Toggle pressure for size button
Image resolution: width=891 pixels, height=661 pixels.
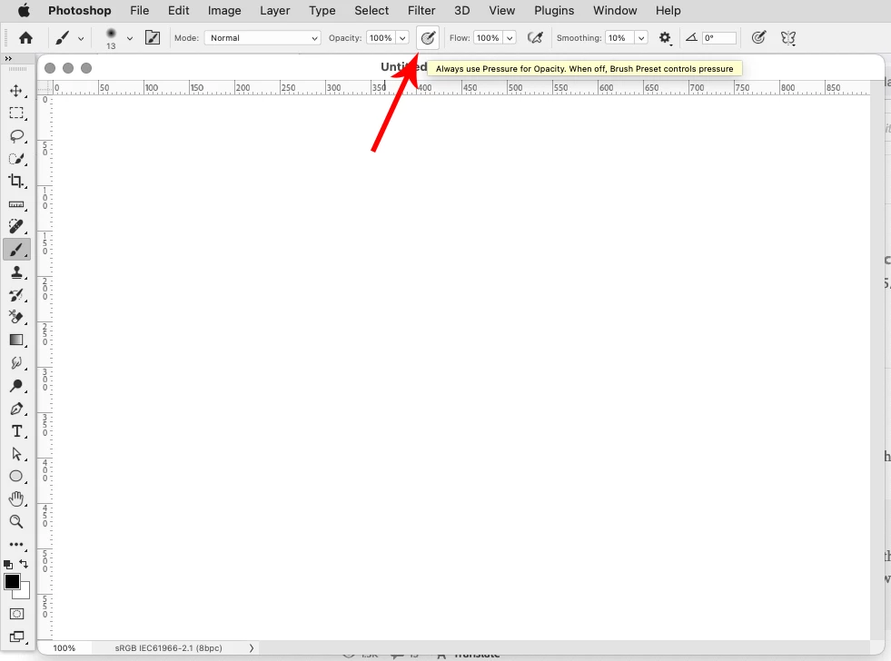pos(758,38)
